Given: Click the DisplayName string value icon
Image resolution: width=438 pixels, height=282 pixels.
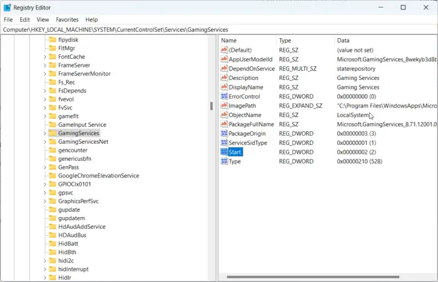Looking at the screenshot, I should pos(224,87).
